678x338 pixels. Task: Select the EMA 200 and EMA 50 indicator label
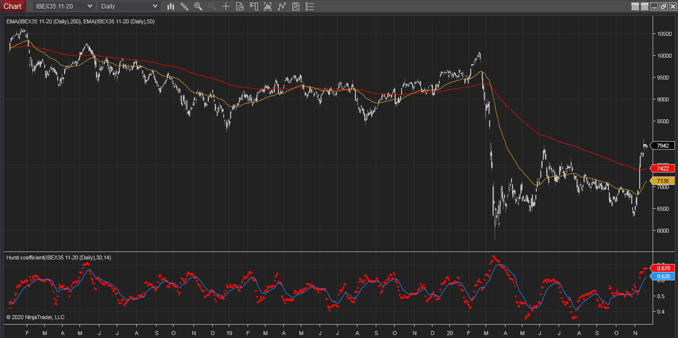(80, 21)
